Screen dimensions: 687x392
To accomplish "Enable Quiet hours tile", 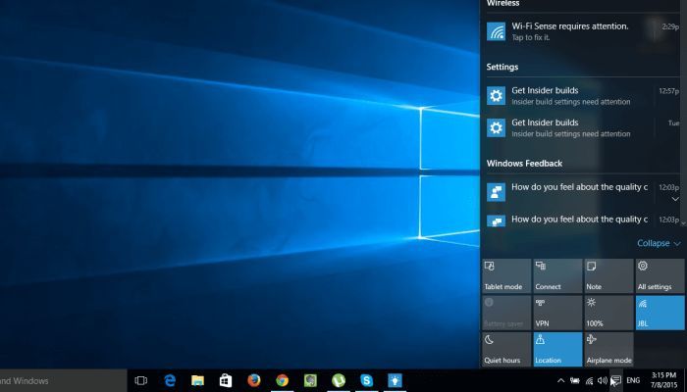I will (x=505, y=349).
